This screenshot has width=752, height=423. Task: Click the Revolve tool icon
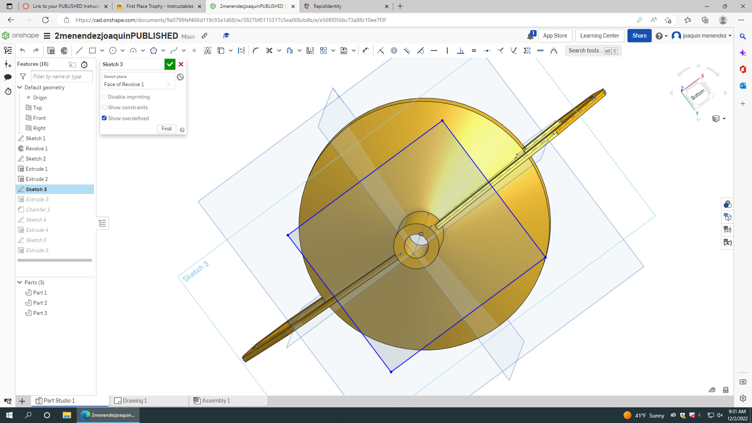64,51
